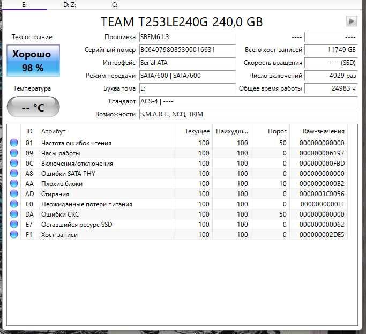The image size is (366, 334).
Task: Click the features field S.M.A.R.T., NCQ, TRIM
Action: [x=249, y=114]
